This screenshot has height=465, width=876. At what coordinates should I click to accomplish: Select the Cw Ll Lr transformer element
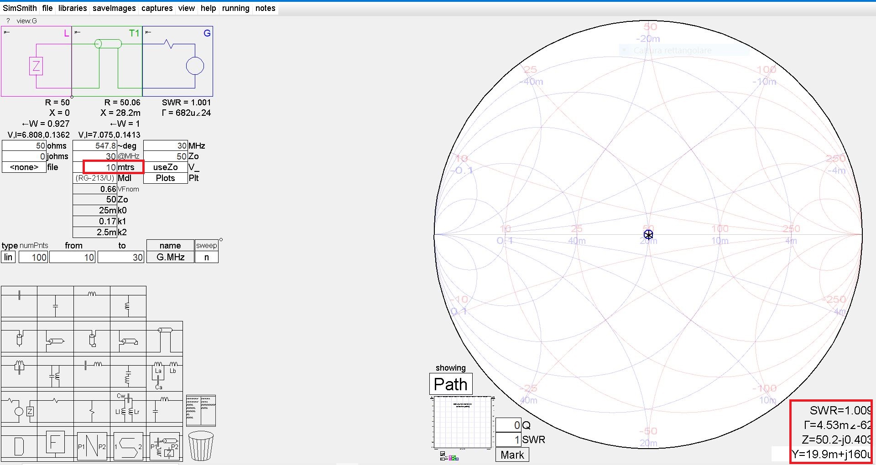[x=128, y=408]
